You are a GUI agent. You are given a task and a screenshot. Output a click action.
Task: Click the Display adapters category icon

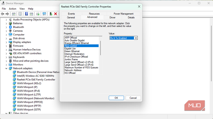point(10,42)
